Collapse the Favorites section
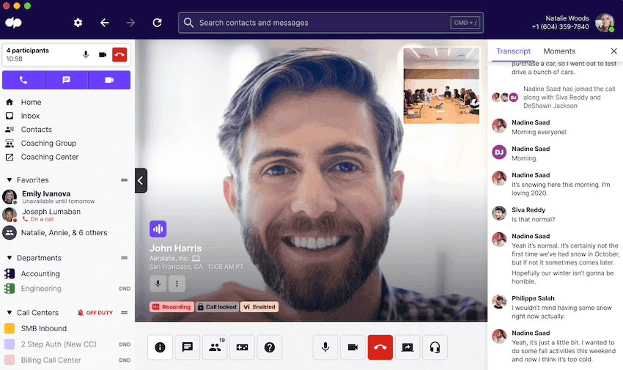Screen dimensions: 623x370 10,180
